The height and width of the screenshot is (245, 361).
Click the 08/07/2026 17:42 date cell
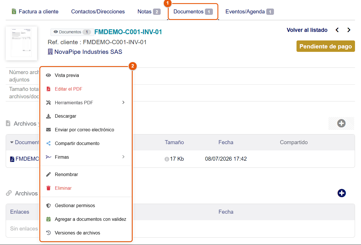click(226, 159)
